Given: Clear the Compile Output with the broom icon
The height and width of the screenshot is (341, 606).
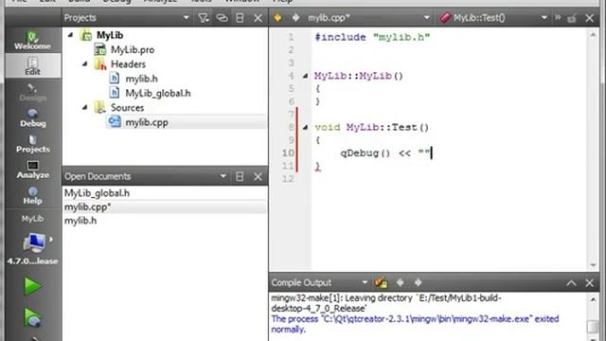Looking at the screenshot, I should (381, 283).
